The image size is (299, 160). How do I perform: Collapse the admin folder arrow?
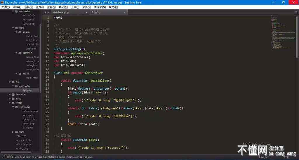click(x=16, y=32)
